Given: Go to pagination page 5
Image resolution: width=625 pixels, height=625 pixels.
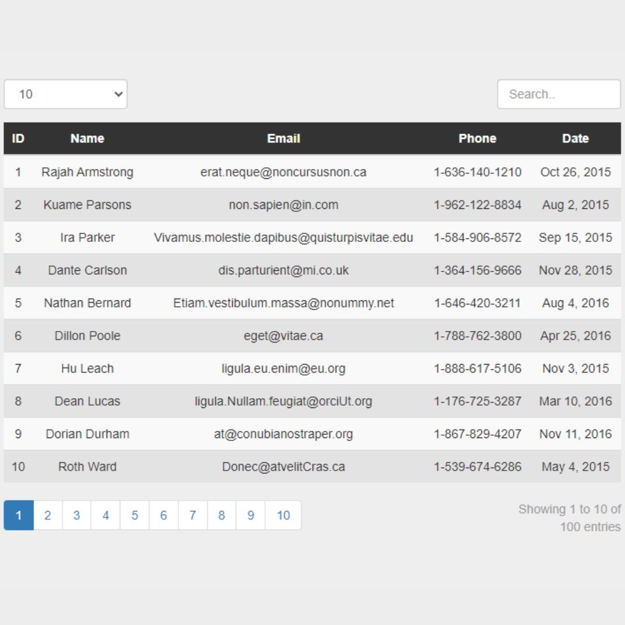Looking at the screenshot, I should click(x=135, y=516).
